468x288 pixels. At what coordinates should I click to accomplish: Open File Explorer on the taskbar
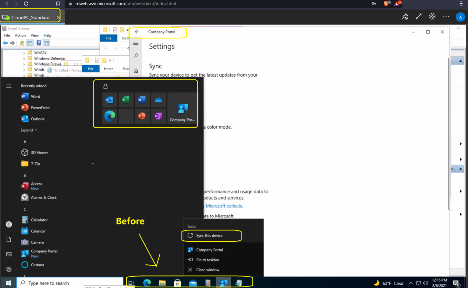[162, 283]
